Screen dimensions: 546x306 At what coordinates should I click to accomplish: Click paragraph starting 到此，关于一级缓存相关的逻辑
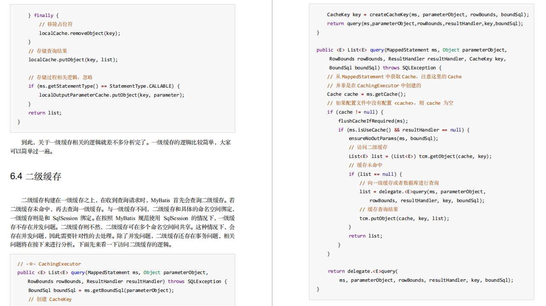[x=121, y=147]
